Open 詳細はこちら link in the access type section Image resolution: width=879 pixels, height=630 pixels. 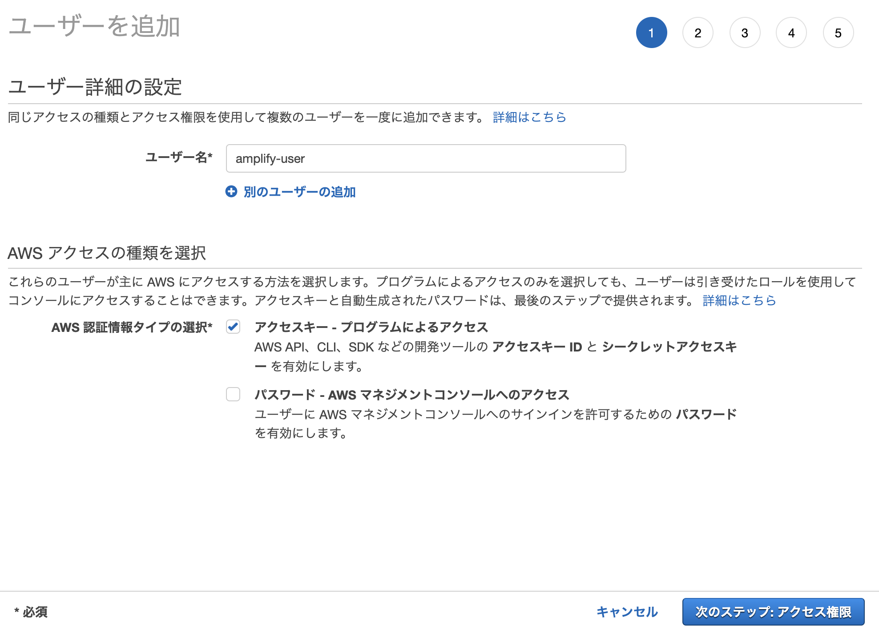tap(738, 300)
